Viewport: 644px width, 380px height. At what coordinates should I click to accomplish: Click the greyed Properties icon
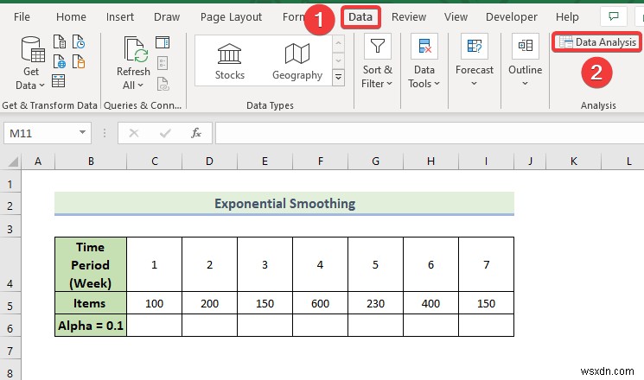(x=163, y=63)
